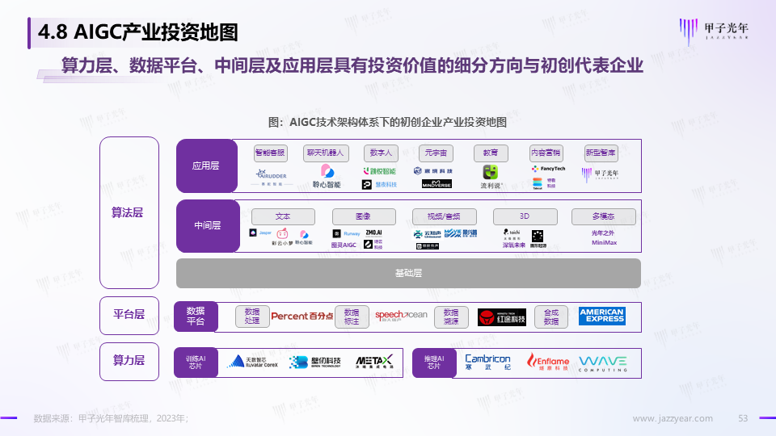Screen dimensions: 776x436
Task: Click the 多模态 category button
Action: (603, 216)
